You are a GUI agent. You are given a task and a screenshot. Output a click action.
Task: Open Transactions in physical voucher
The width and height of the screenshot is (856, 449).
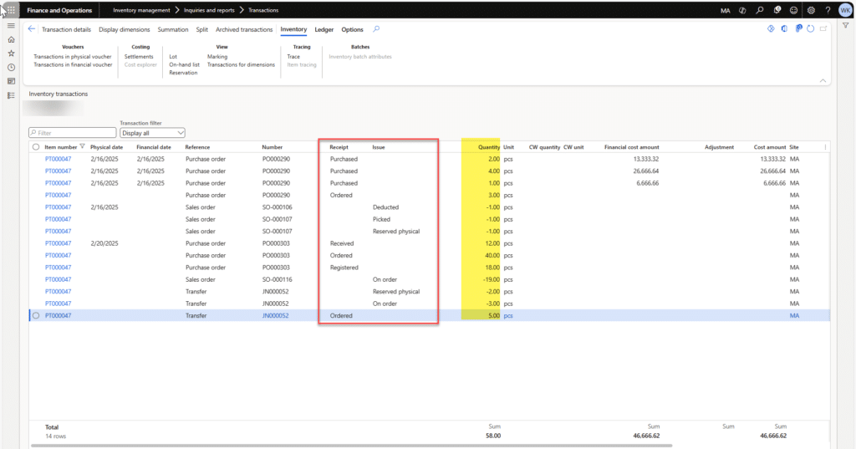point(73,56)
